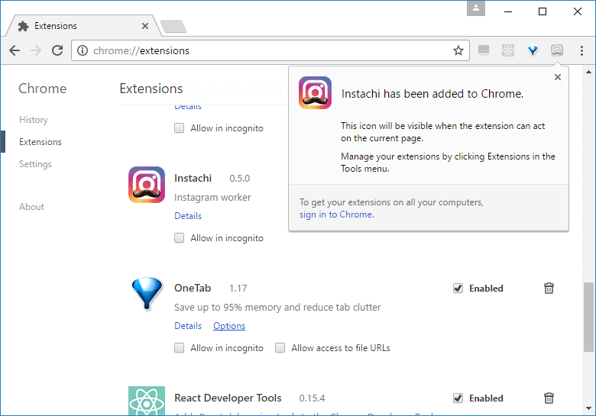Click the vertical scrollbar thumb
This screenshot has height=416, width=596.
[588, 317]
